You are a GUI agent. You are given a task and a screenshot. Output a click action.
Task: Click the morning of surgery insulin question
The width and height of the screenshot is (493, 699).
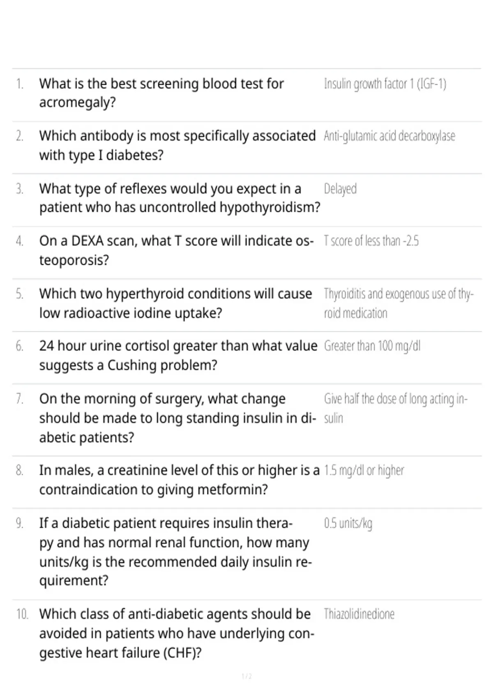pyautogui.click(x=177, y=418)
